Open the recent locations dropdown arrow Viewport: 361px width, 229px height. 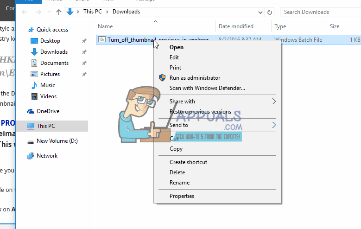pos(49,12)
